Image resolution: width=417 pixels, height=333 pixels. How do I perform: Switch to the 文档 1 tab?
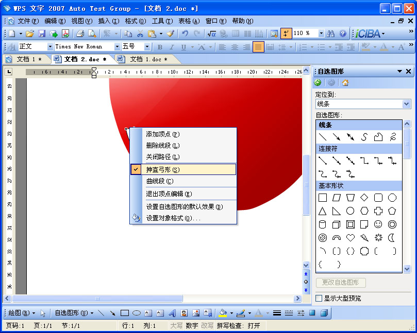[28, 59]
